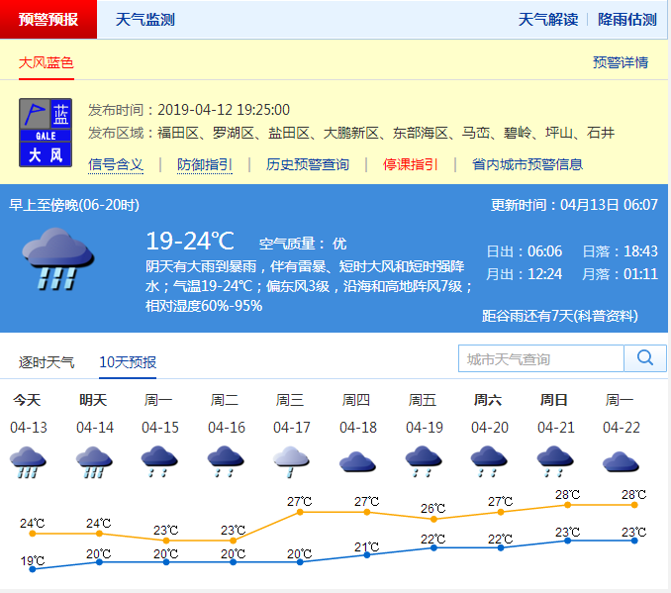The image size is (671, 593).
Task: Switch to the 预警预报 tab
Action: 48,19
